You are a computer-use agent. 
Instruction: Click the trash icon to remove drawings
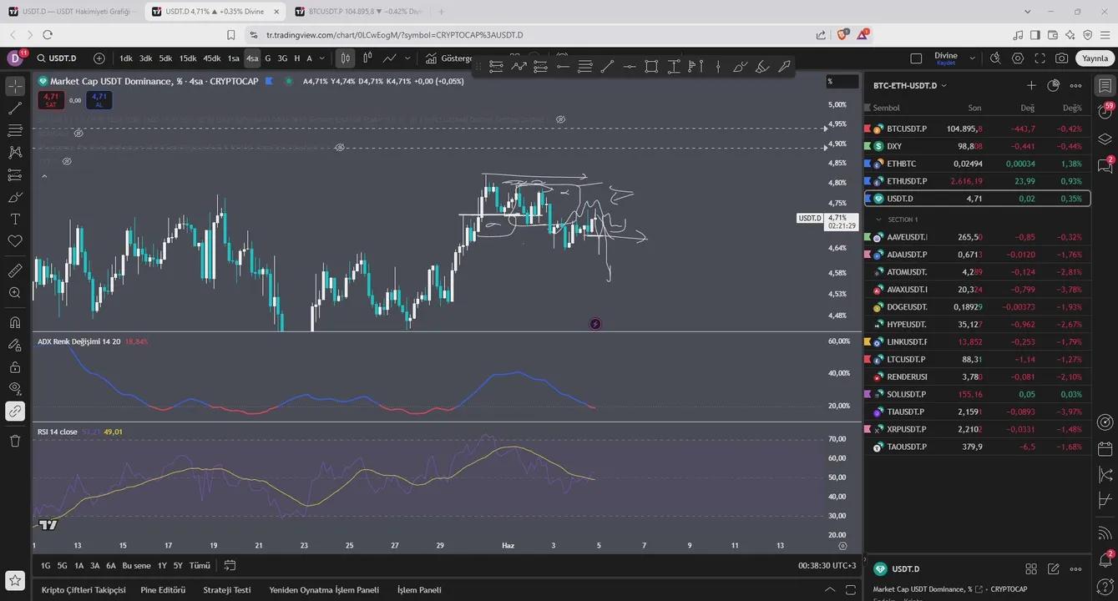tap(15, 441)
